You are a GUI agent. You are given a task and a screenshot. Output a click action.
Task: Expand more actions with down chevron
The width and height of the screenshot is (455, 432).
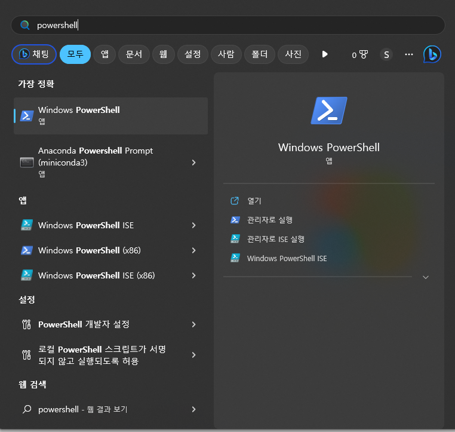[425, 277]
